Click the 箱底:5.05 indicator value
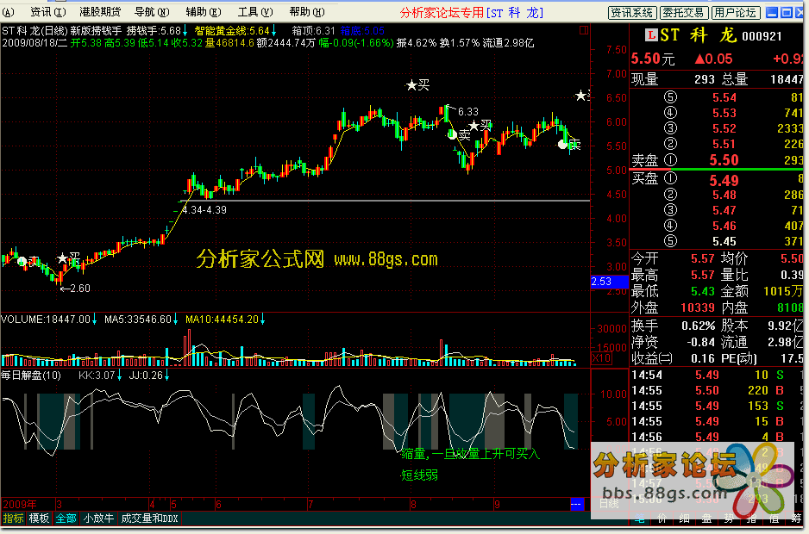809x534 pixels. click(362, 32)
